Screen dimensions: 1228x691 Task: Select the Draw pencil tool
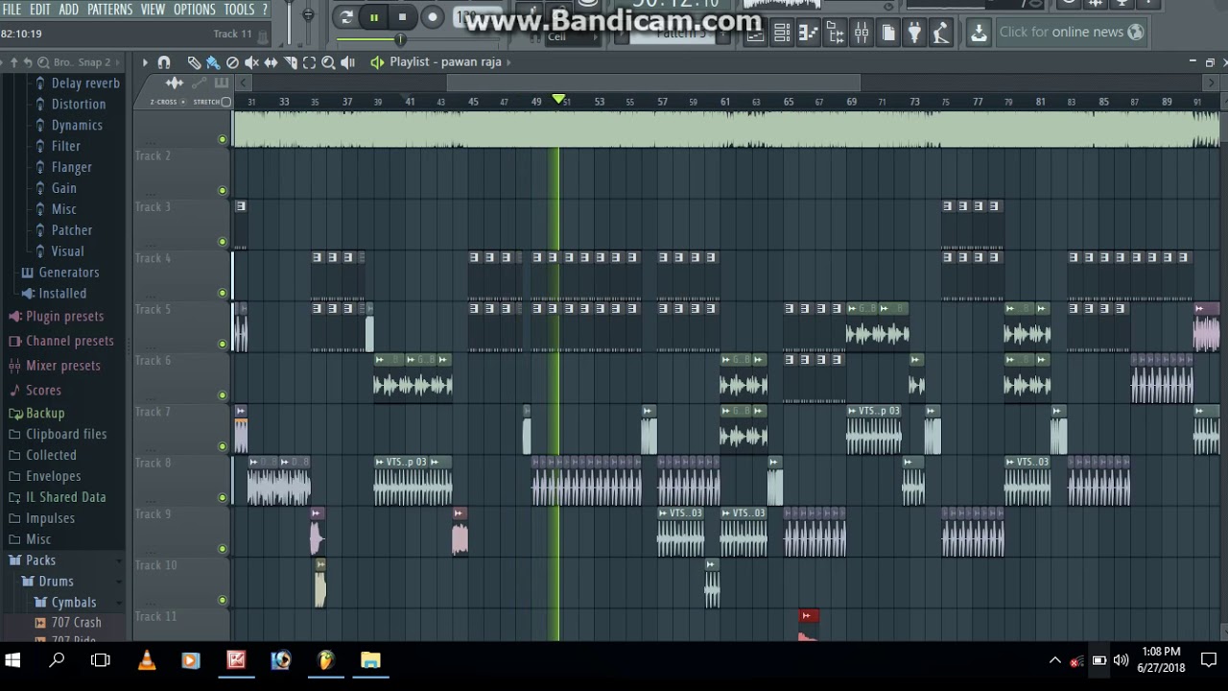(194, 62)
